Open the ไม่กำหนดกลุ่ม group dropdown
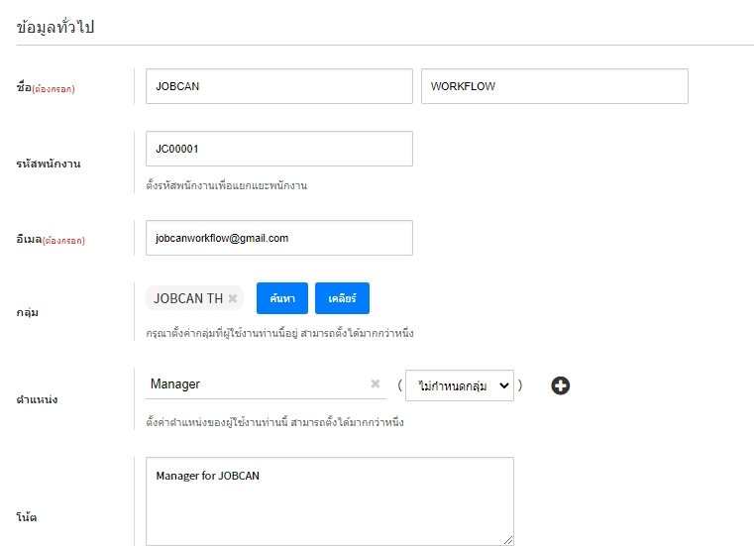This screenshot has width=754, height=546. [x=460, y=385]
